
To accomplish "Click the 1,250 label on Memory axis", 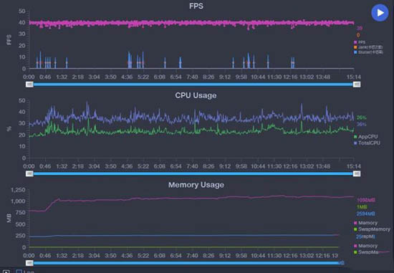I will 18,190.
